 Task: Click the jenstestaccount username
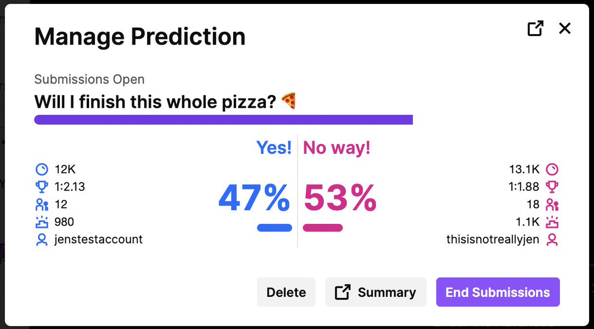coord(99,239)
